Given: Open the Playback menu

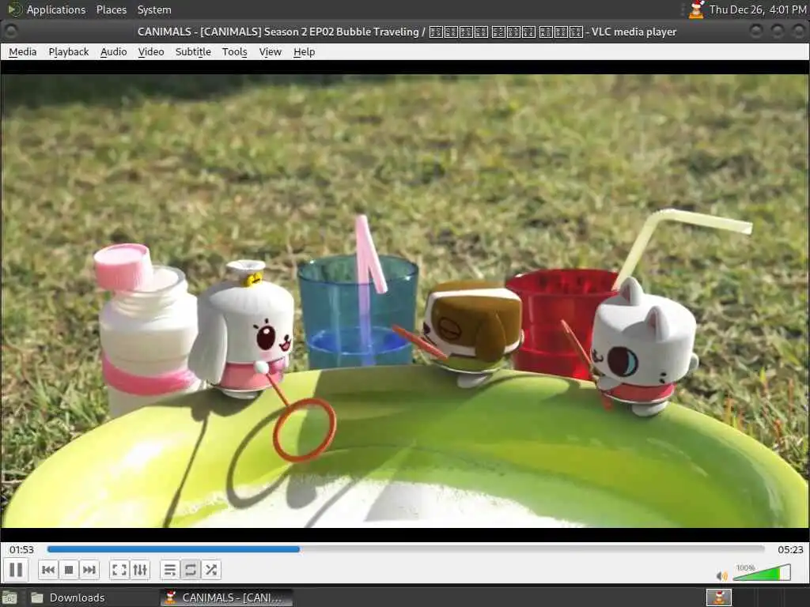Looking at the screenshot, I should 69,51.
